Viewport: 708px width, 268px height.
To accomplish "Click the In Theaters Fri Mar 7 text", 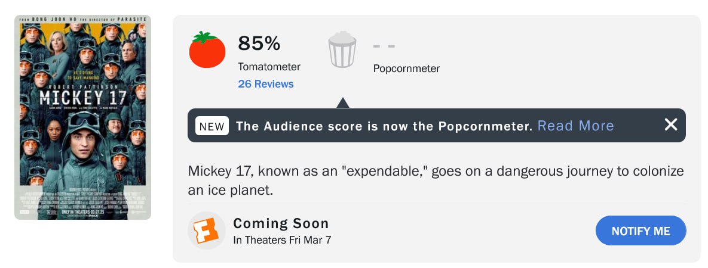I will [x=282, y=240].
